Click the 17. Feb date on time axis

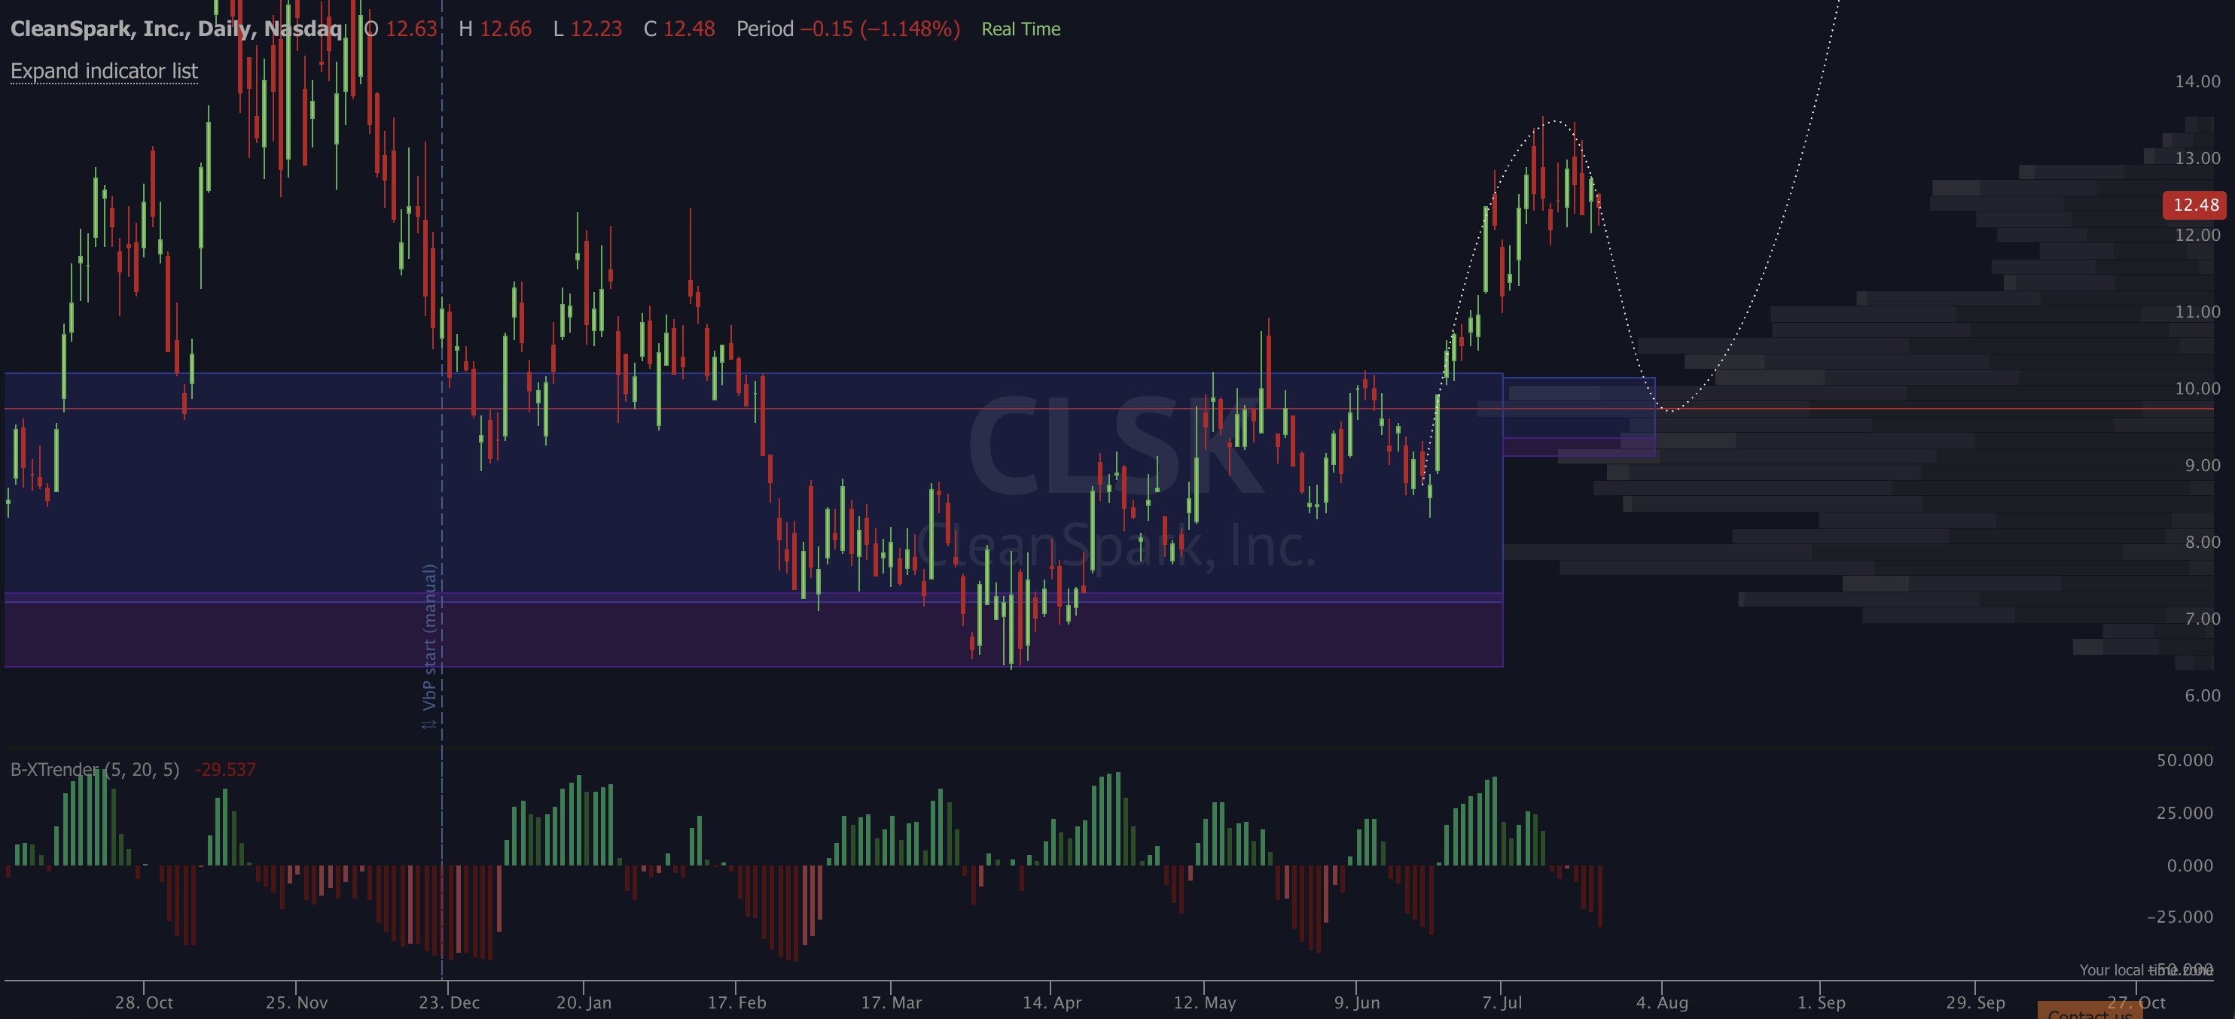[x=736, y=1002]
